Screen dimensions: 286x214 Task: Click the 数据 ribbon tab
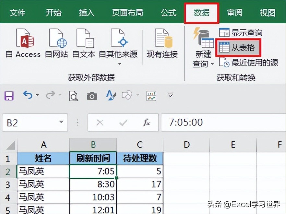pyautogui.click(x=201, y=13)
